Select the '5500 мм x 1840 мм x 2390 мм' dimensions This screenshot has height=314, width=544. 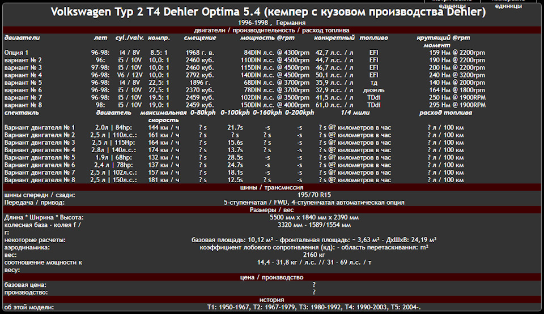(x=314, y=218)
